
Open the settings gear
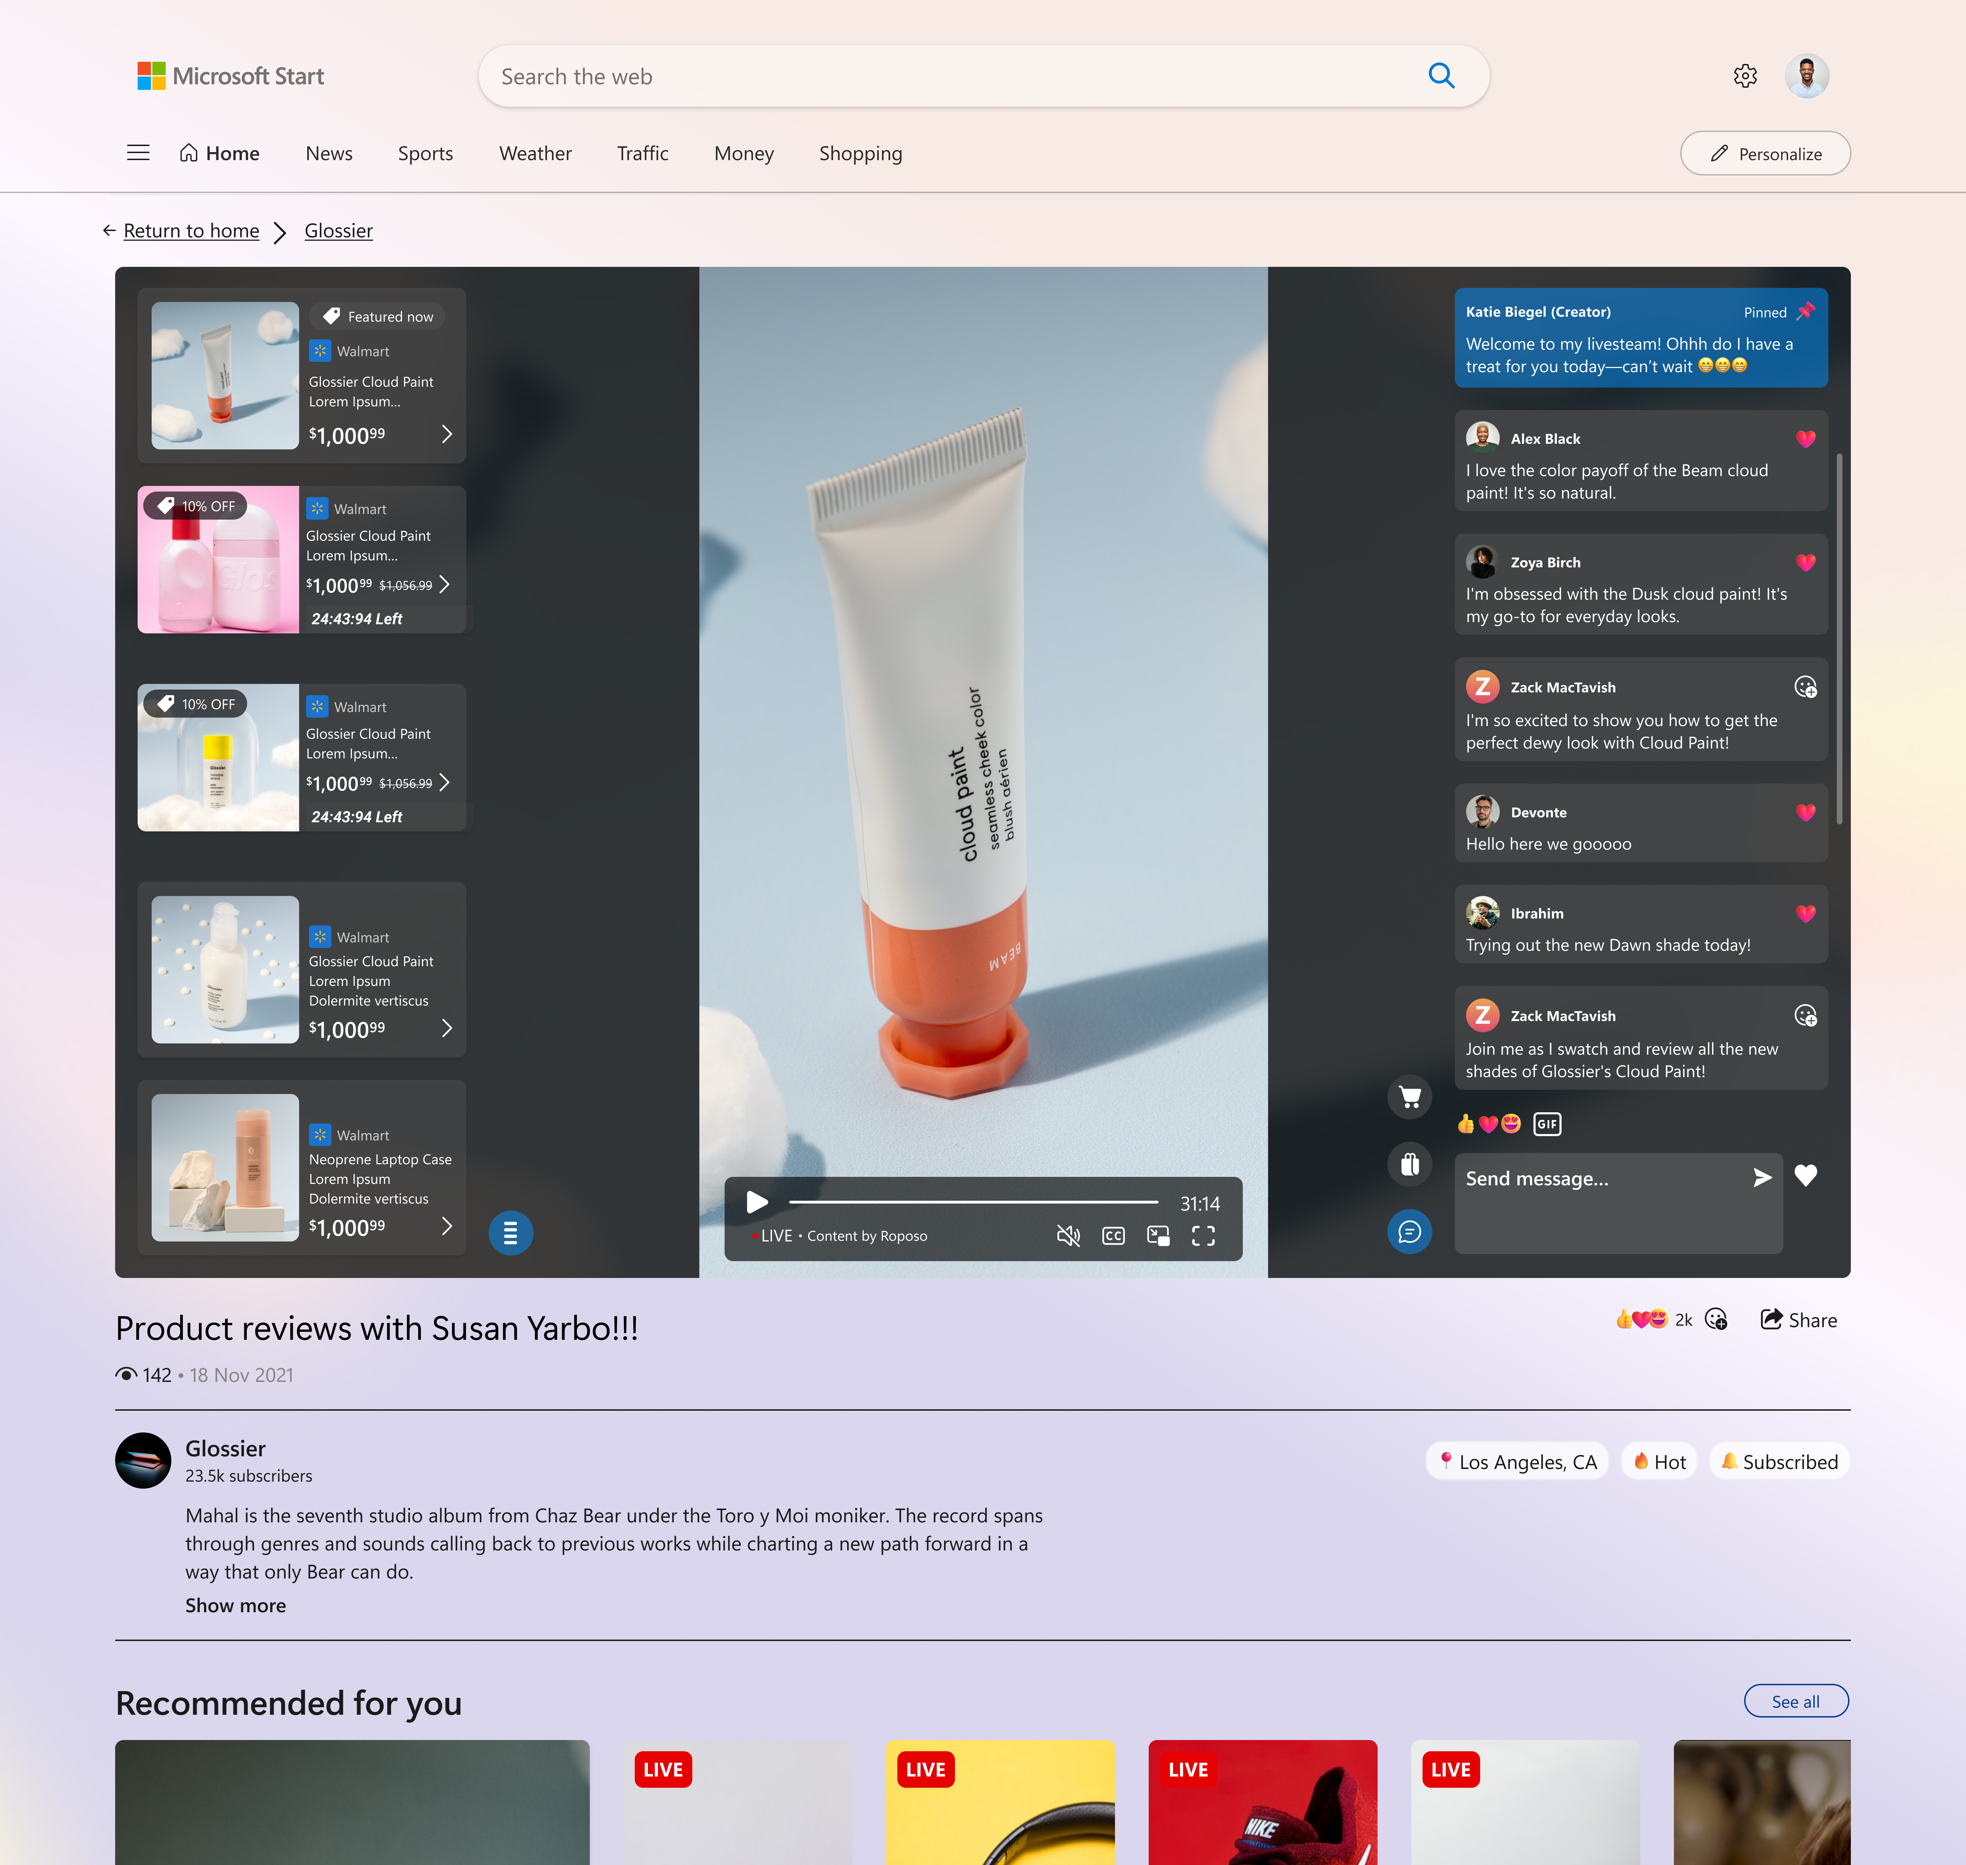click(1745, 75)
